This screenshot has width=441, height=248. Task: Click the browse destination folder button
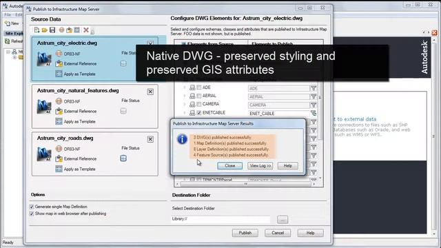283,220
